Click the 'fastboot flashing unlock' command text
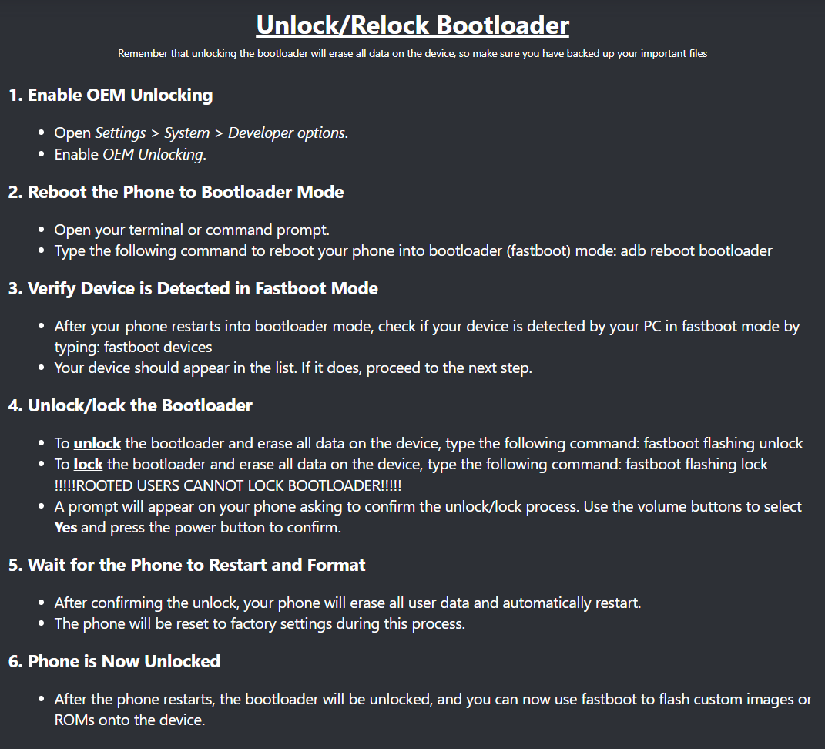 pos(723,443)
